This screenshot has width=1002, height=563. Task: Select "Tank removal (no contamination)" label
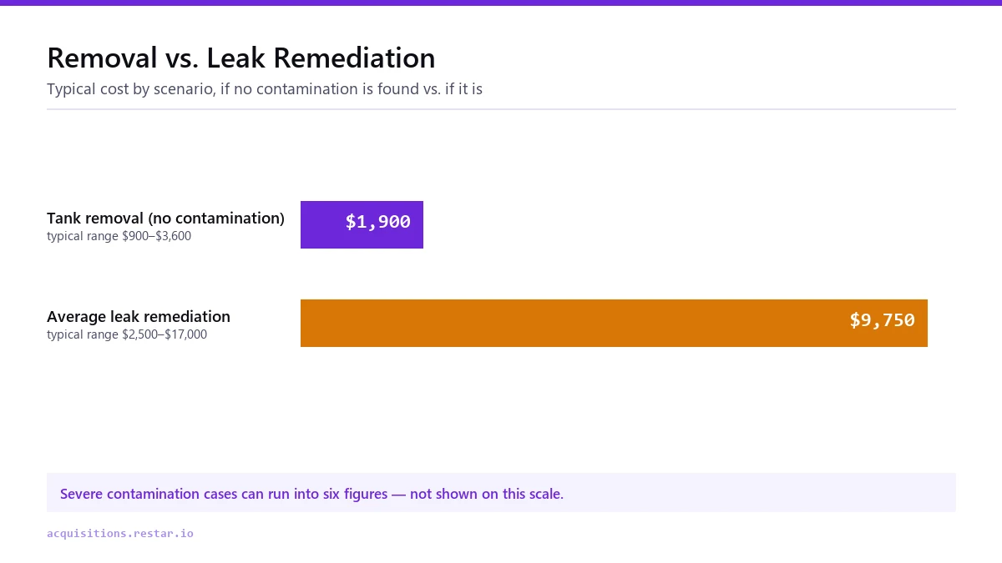(x=165, y=219)
